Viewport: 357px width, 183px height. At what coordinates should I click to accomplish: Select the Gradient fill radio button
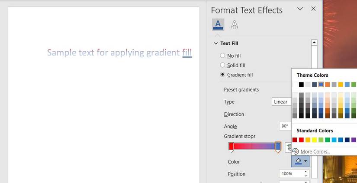pos(222,75)
